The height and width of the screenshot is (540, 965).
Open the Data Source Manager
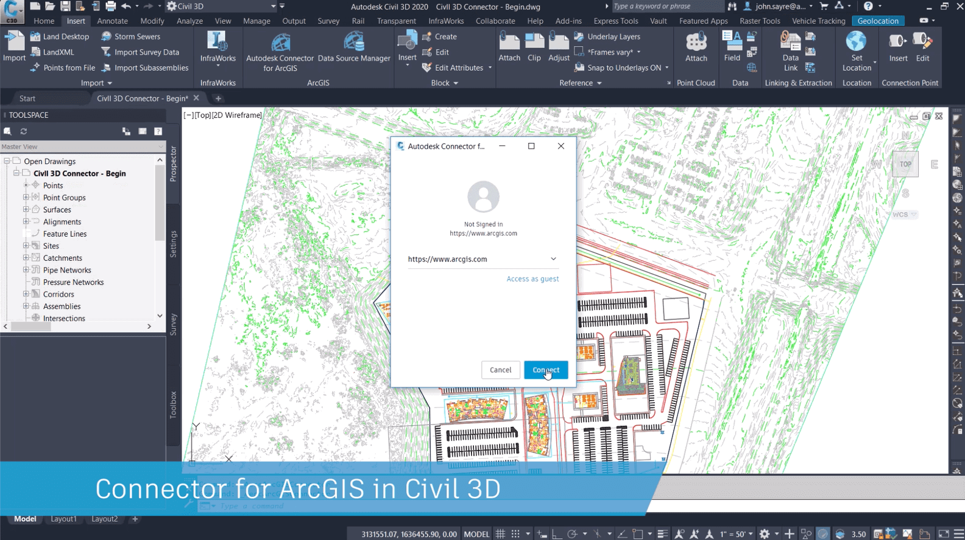353,43
